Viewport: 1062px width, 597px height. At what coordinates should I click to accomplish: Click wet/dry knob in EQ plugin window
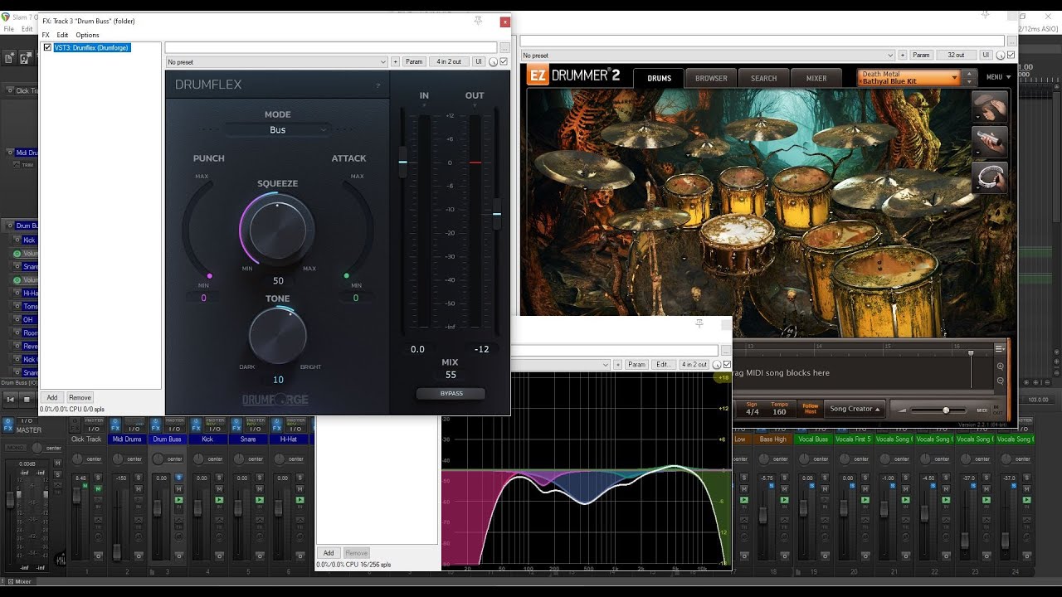717,365
